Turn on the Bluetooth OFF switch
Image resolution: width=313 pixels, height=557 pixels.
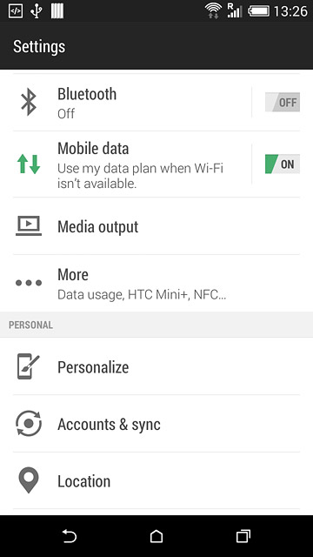click(283, 103)
